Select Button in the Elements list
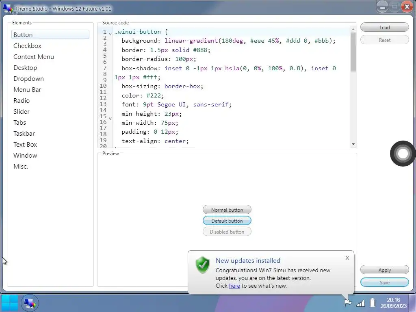Image resolution: width=416 pixels, height=312 pixels. click(50, 35)
